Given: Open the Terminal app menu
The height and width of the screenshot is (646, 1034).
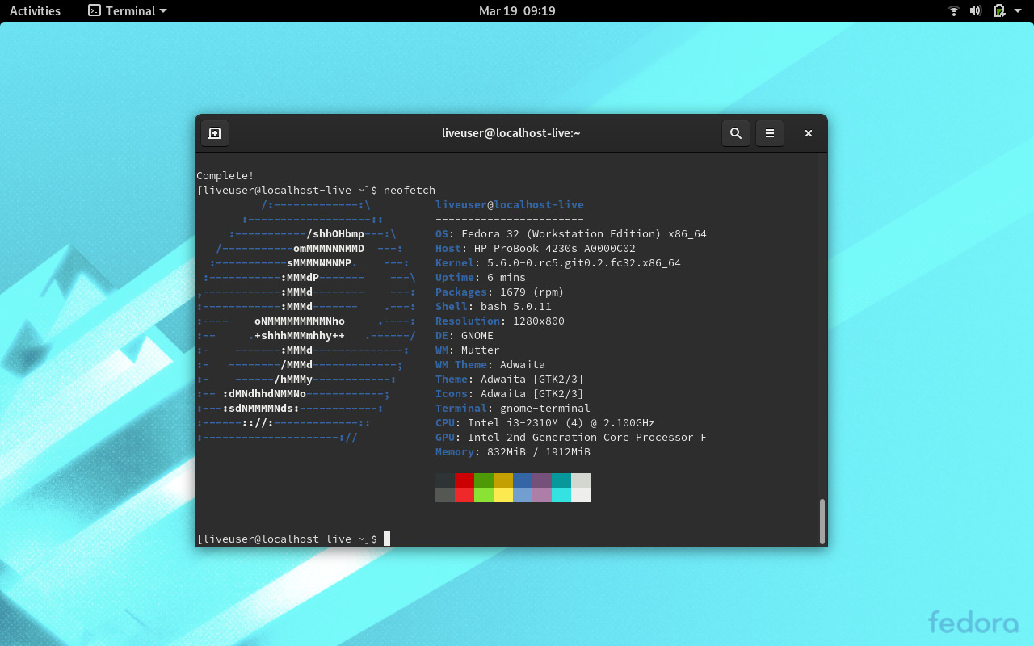Looking at the screenshot, I should tap(127, 10).
